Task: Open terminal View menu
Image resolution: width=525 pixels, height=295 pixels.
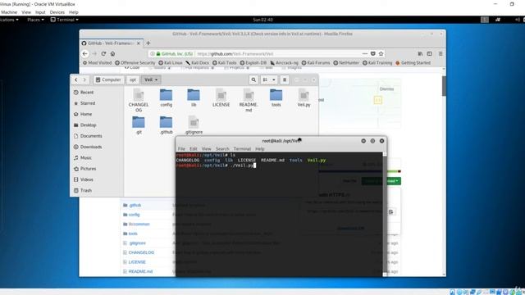Action: (x=206, y=149)
